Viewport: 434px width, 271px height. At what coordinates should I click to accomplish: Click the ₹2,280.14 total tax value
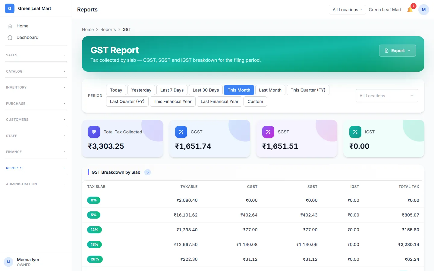(x=409, y=245)
